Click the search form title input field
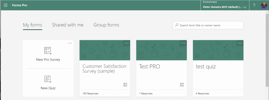This screenshot has height=100, width=269. (x=208, y=25)
